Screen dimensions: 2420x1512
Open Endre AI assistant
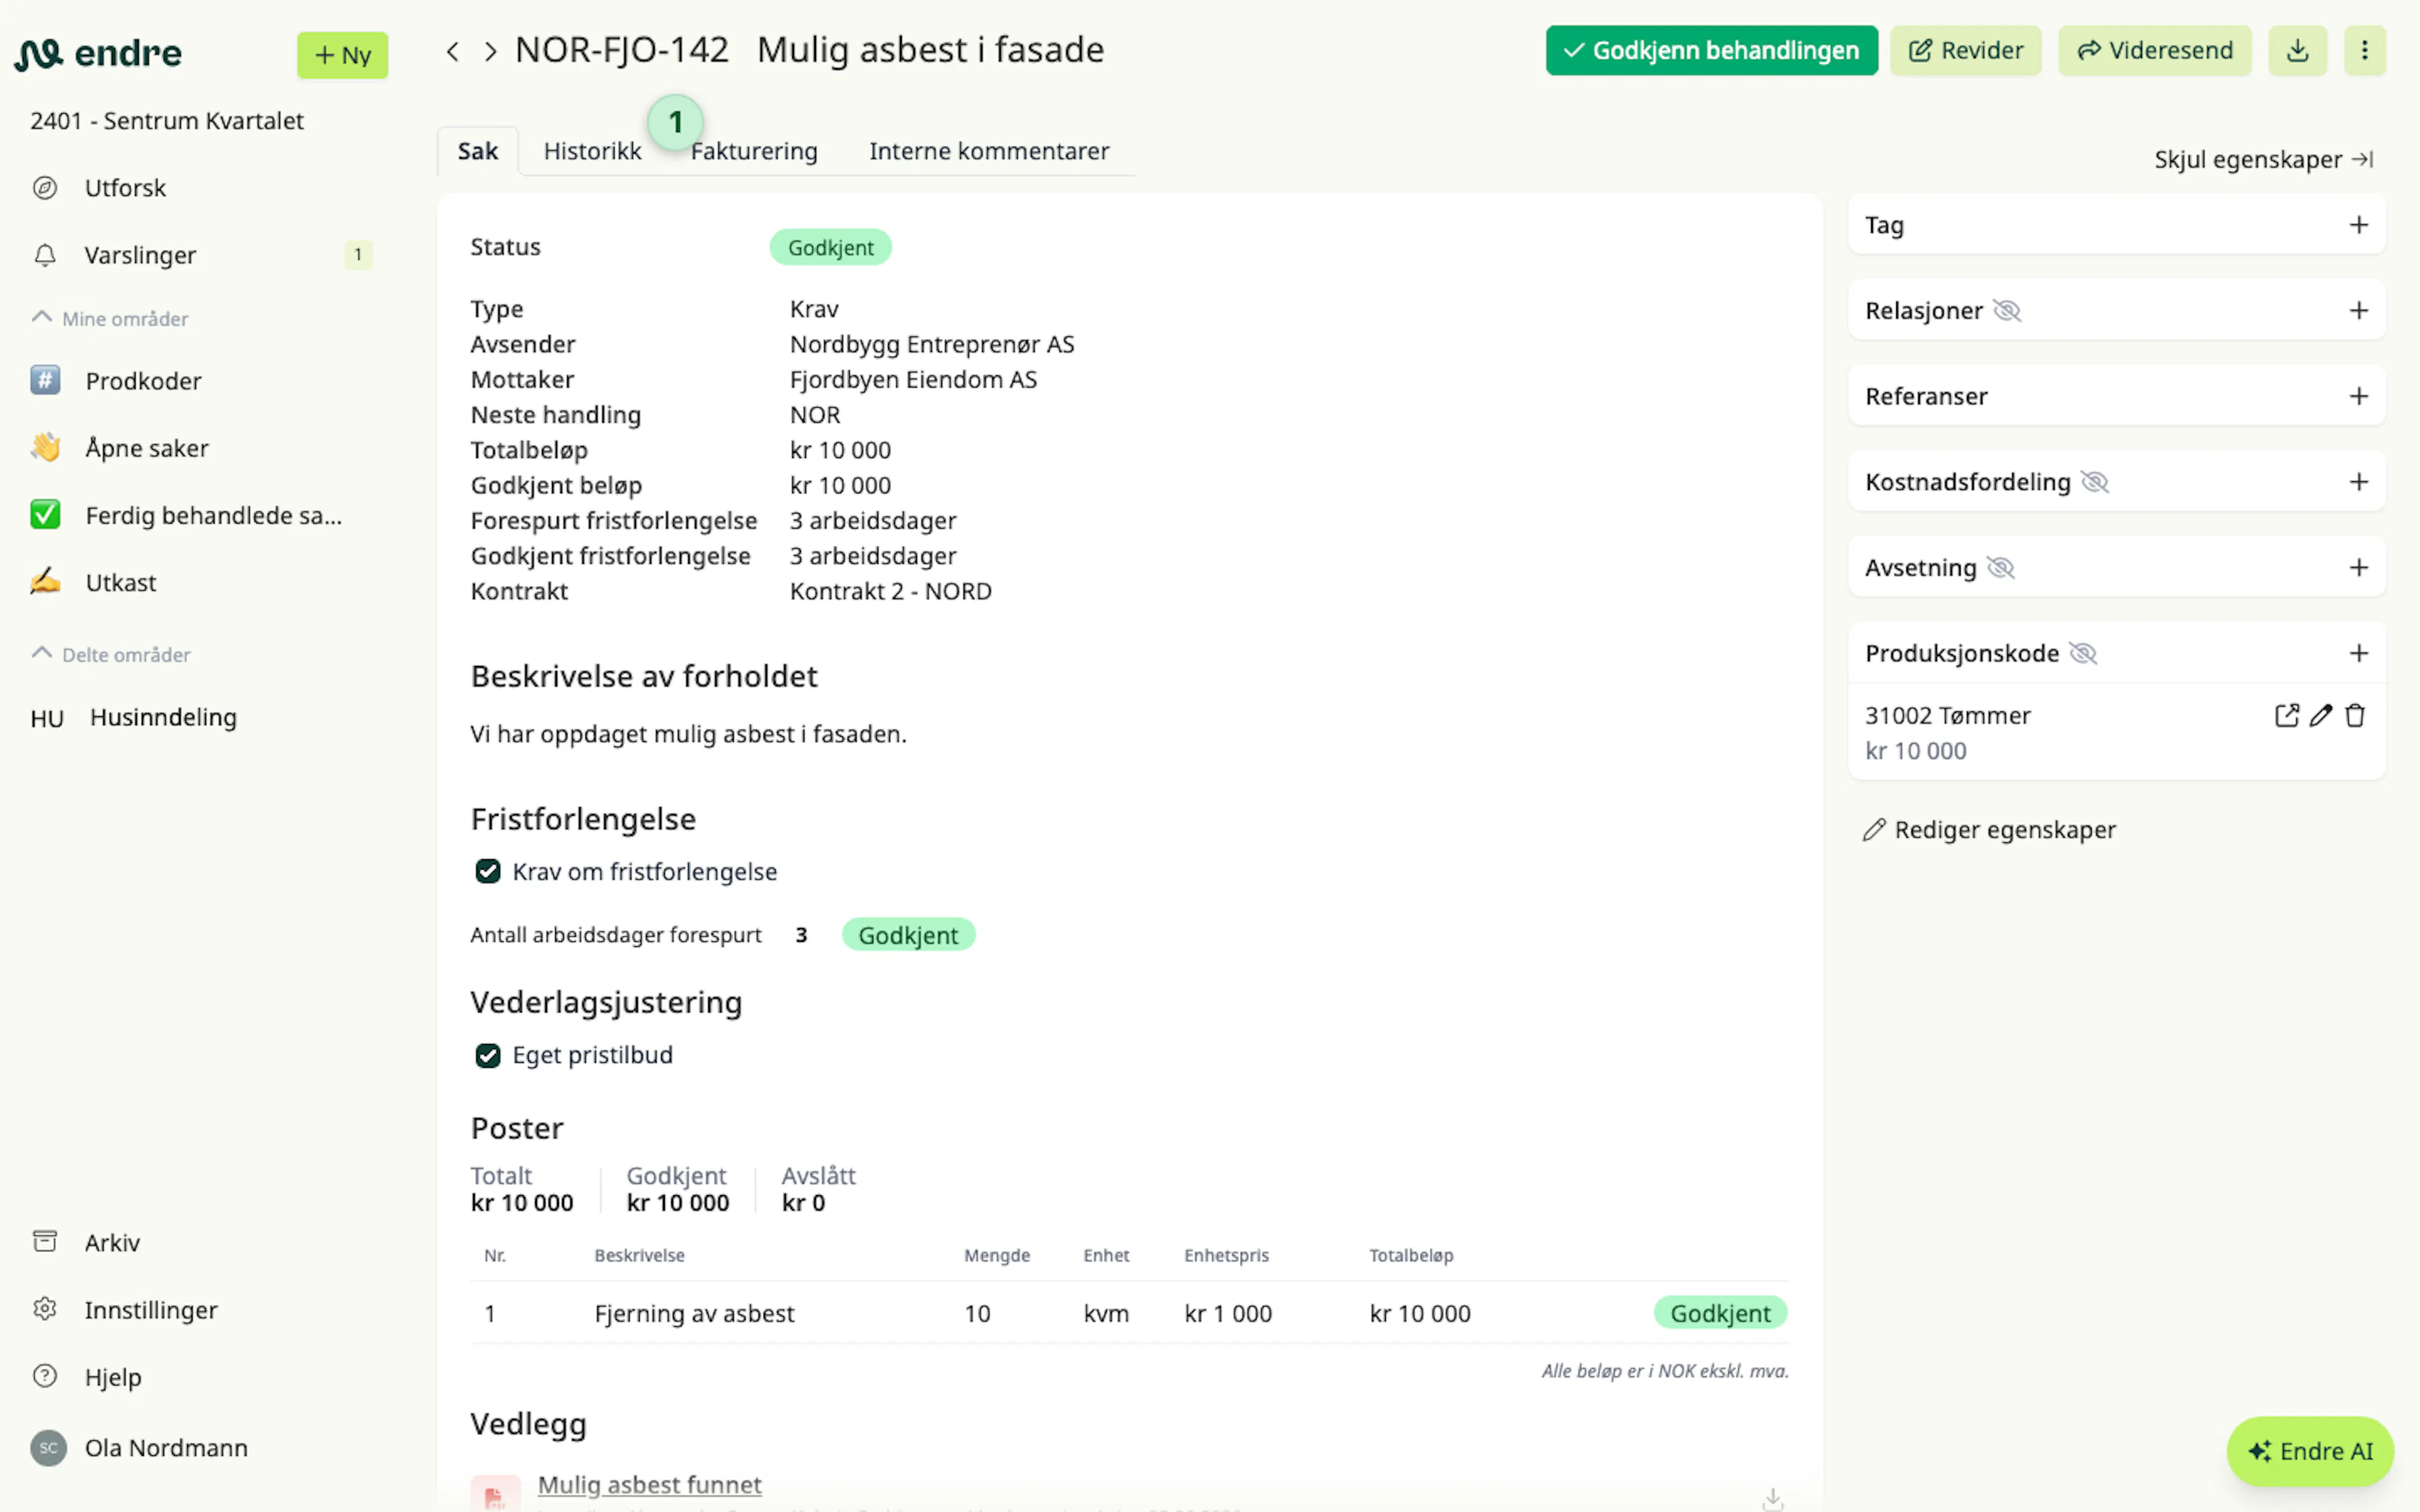click(2310, 1451)
